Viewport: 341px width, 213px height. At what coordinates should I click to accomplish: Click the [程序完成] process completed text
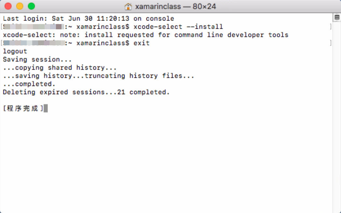(x=23, y=108)
